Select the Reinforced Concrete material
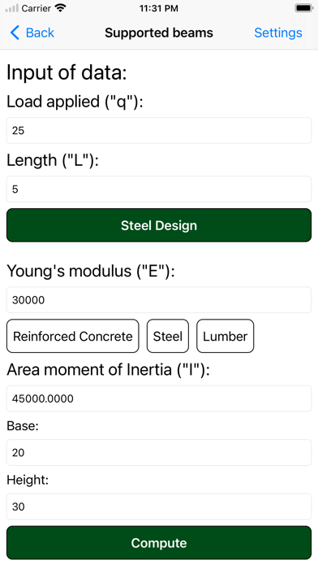The width and height of the screenshot is (318, 566). coord(73,336)
